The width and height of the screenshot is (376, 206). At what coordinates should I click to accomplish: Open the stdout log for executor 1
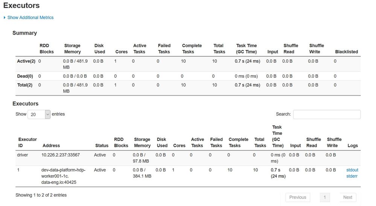point(352,170)
